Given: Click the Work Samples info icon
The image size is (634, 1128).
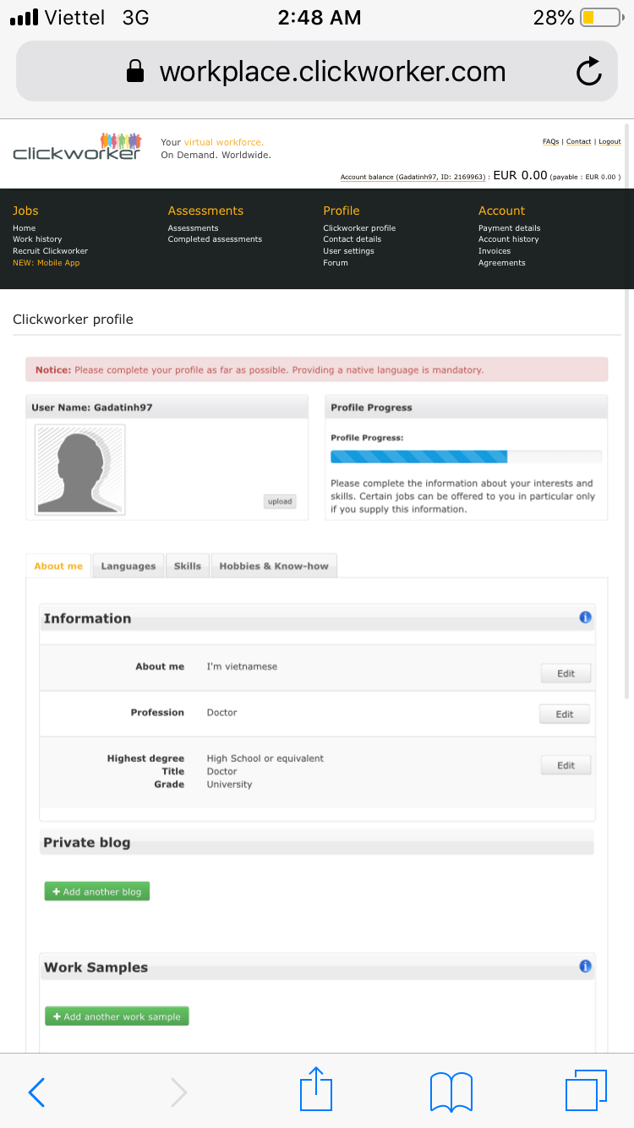Looking at the screenshot, I should click(x=585, y=966).
